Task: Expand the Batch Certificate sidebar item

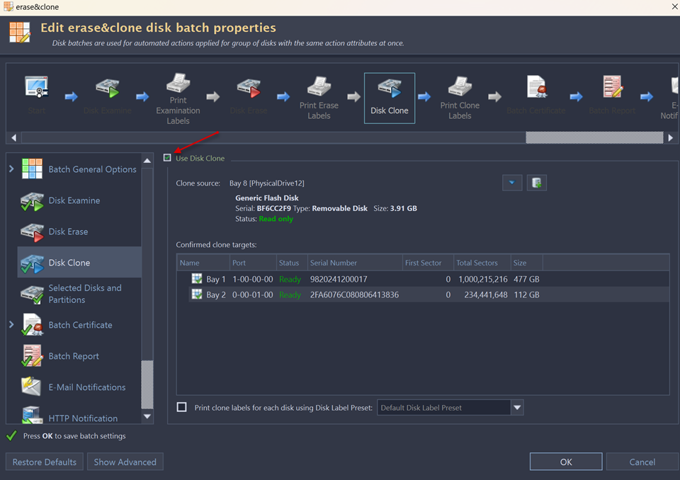Action: (x=11, y=325)
